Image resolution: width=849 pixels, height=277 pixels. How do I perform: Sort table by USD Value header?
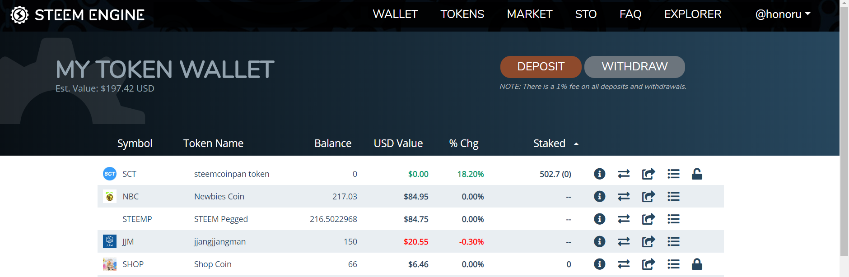click(398, 143)
